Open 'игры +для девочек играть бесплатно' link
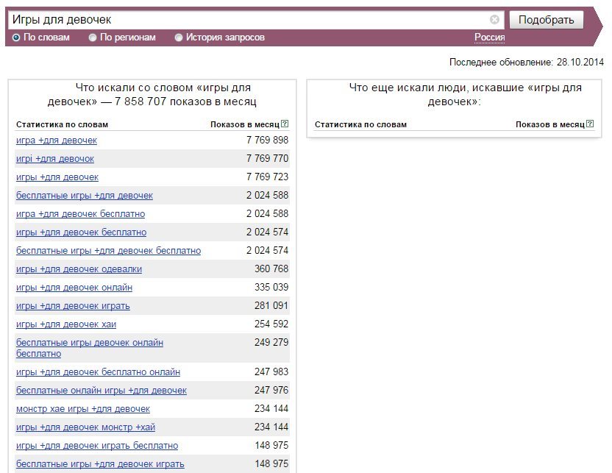Image resolution: width=612 pixels, height=473 pixels. (97, 445)
